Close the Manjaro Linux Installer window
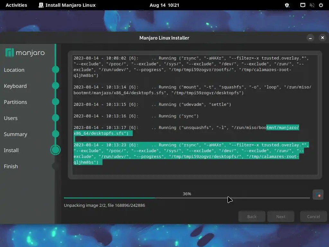 [x=323, y=38]
